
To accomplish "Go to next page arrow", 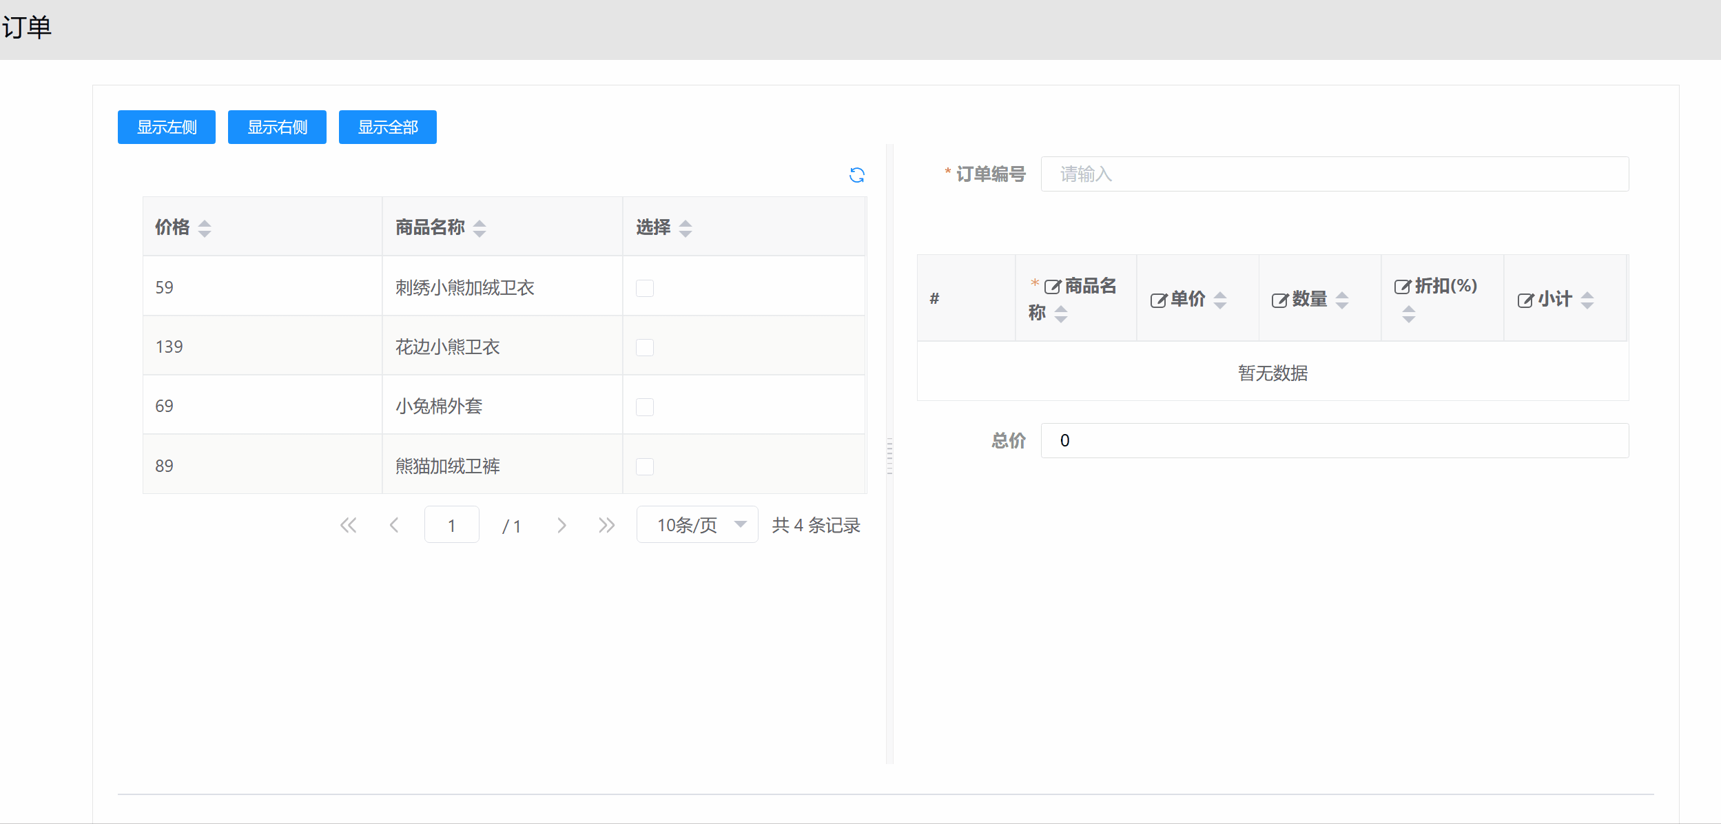I will pyautogui.click(x=561, y=526).
